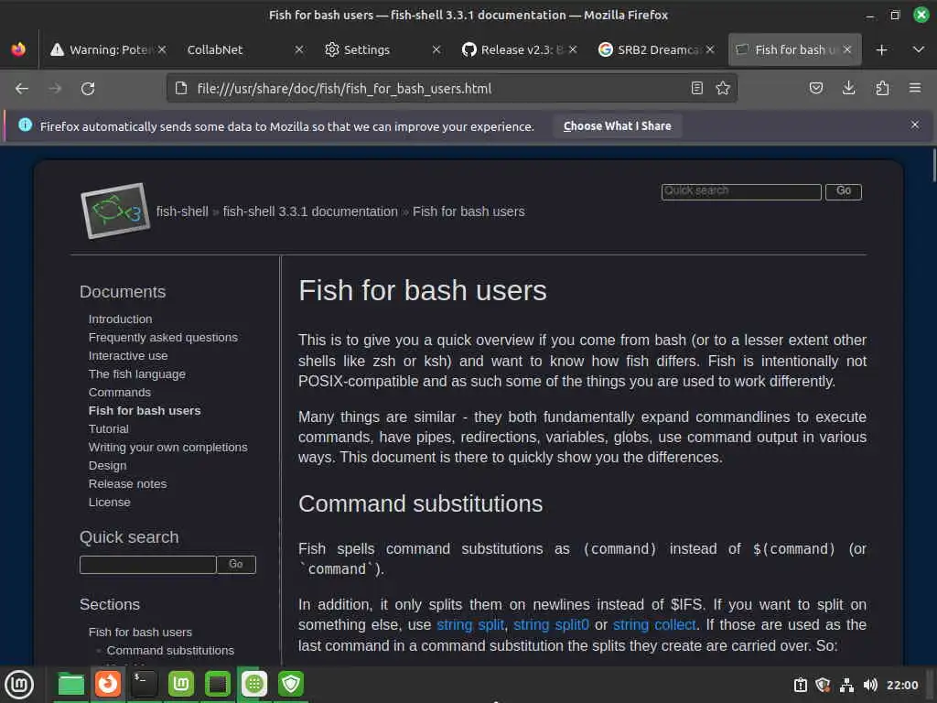Open the network tray icon
The height and width of the screenshot is (703, 937).
pos(846,685)
